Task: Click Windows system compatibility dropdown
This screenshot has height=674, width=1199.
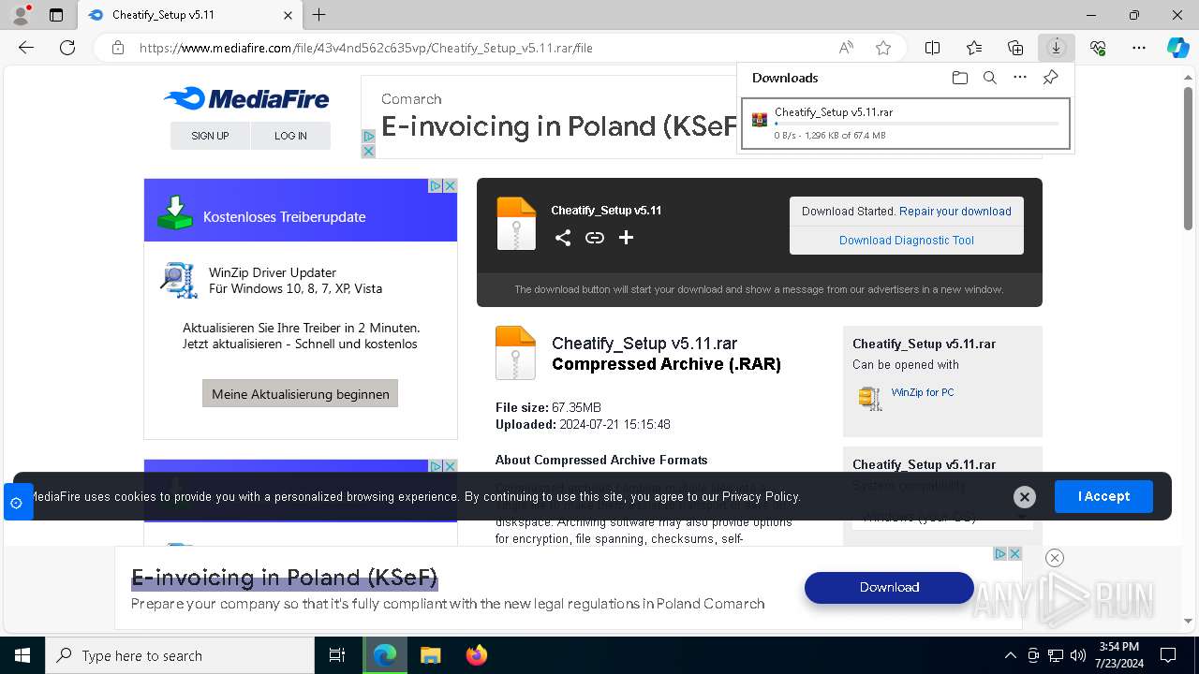Action: (942, 517)
